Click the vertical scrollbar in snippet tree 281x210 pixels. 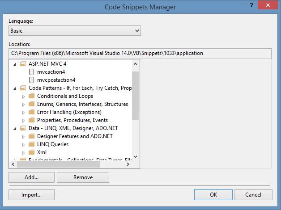click(x=135, y=96)
